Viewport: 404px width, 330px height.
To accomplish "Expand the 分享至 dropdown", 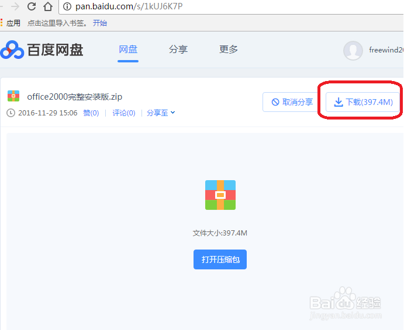I will point(161,113).
